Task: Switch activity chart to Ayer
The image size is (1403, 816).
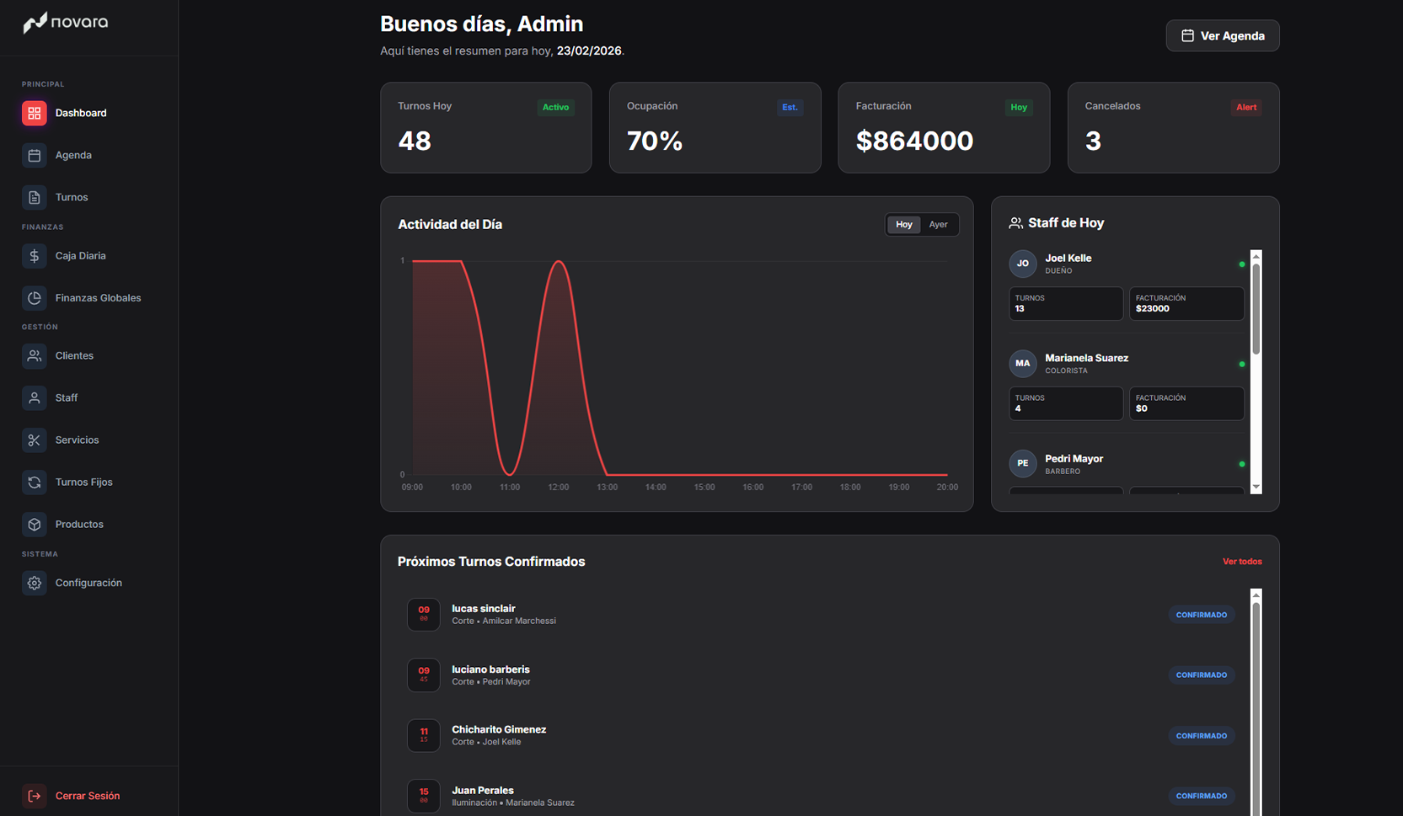Action: 938,225
